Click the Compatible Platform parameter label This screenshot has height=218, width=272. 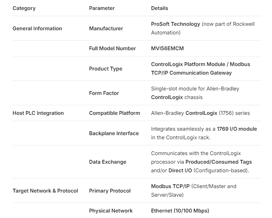pos(115,113)
